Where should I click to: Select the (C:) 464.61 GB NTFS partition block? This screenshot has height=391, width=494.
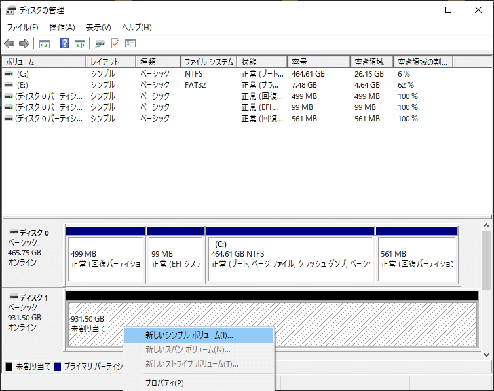[x=290, y=255]
